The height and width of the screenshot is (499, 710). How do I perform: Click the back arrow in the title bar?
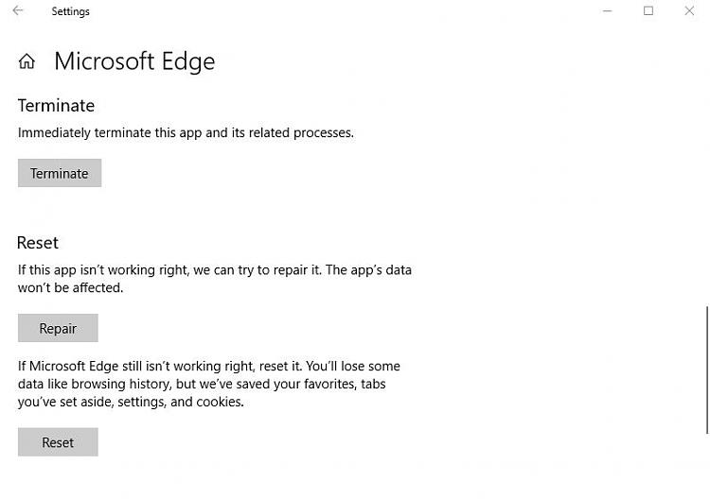pos(18,11)
